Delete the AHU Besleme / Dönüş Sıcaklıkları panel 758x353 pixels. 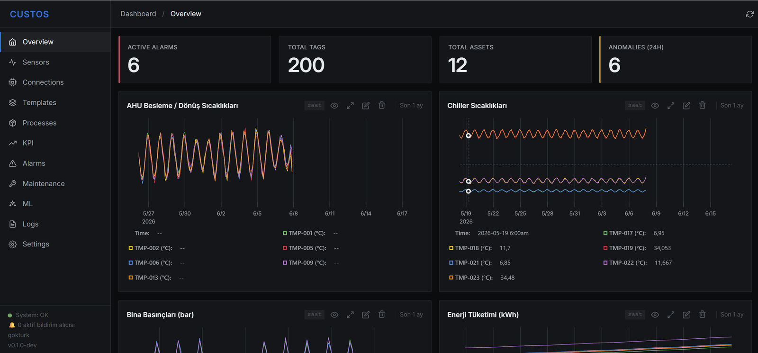click(382, 105)
